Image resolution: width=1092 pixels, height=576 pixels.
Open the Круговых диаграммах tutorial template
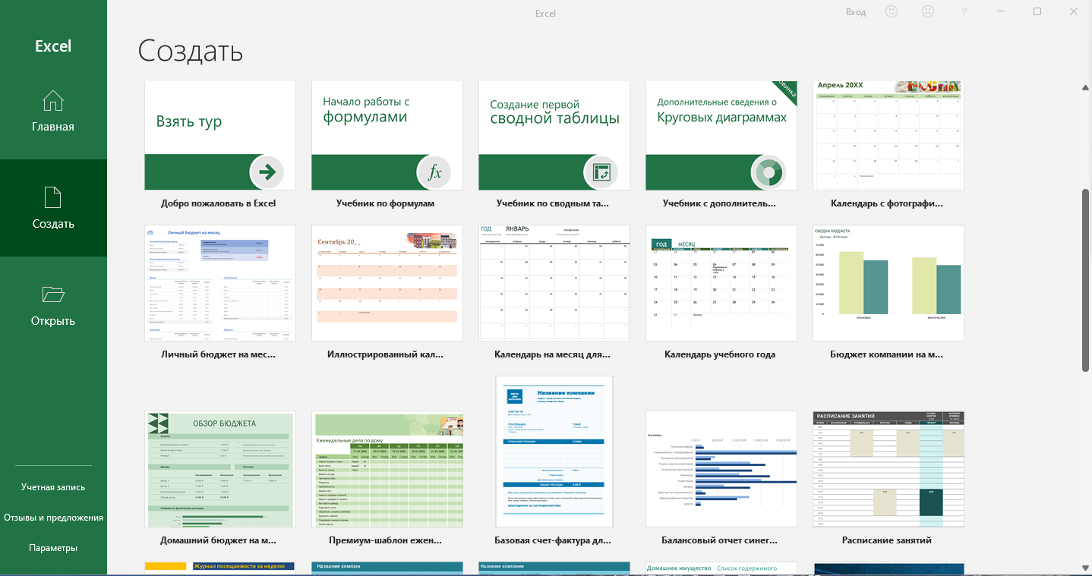(721, 135)
